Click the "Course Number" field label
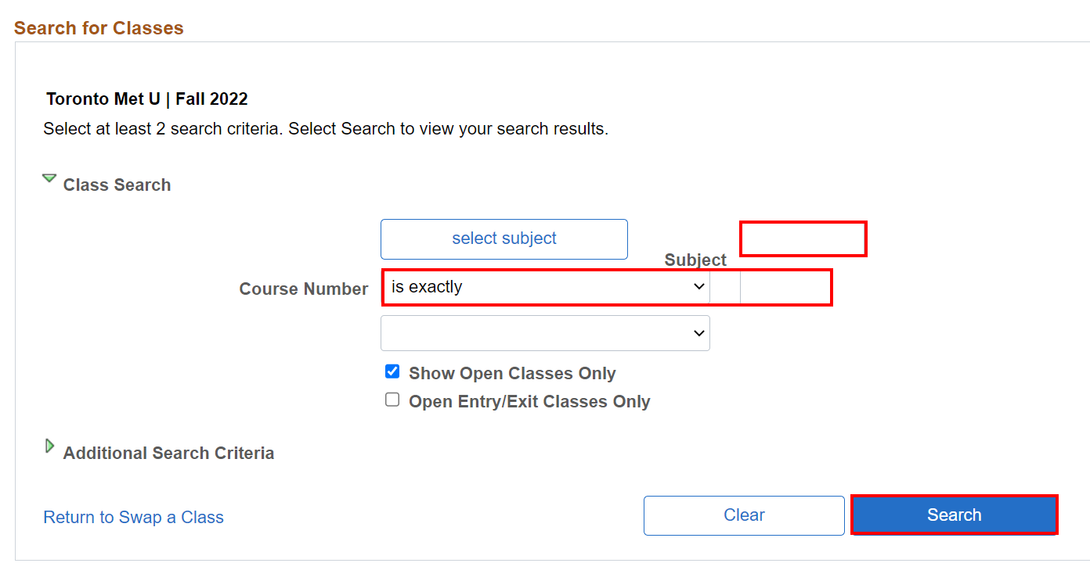This screenshot has height=581, width=1090. click(x=304, y=289)
